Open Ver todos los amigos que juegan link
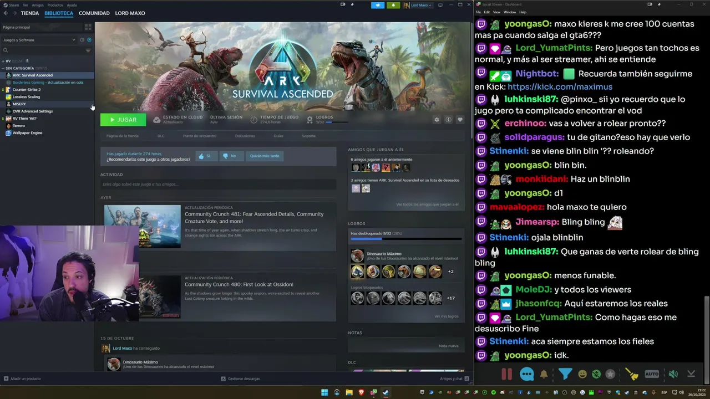710x399 pixels. coord(427,204)
